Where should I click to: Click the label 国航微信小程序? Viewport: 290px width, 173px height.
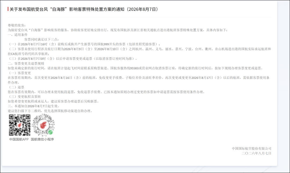[42, 139]
